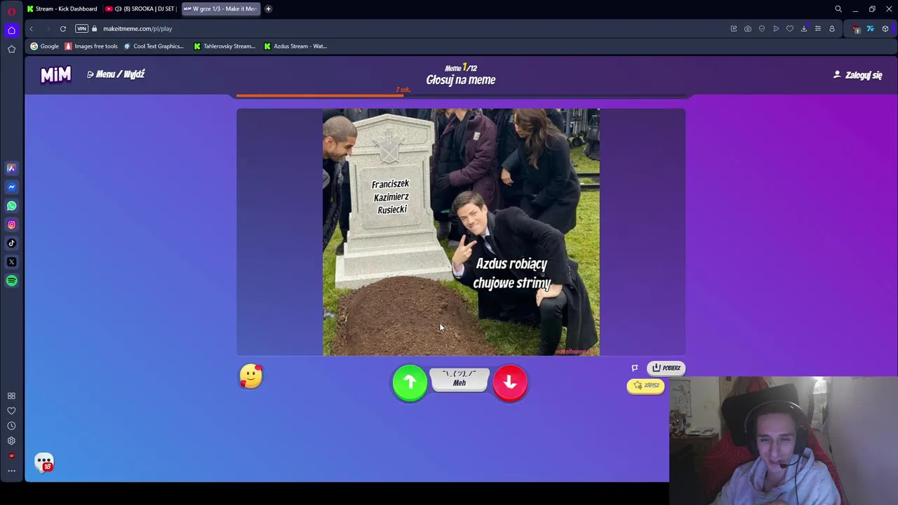Switch to SROOKA DJ SET tab
The image size is (898, 505).
(x=140, y=8)
